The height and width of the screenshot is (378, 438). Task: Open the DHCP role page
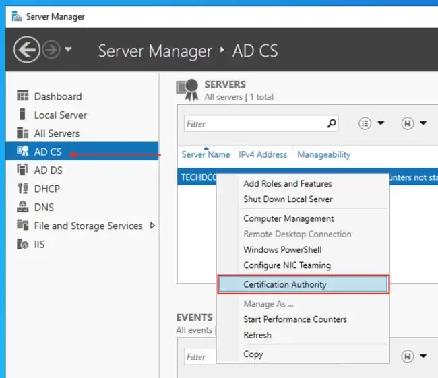coord(47,189)
